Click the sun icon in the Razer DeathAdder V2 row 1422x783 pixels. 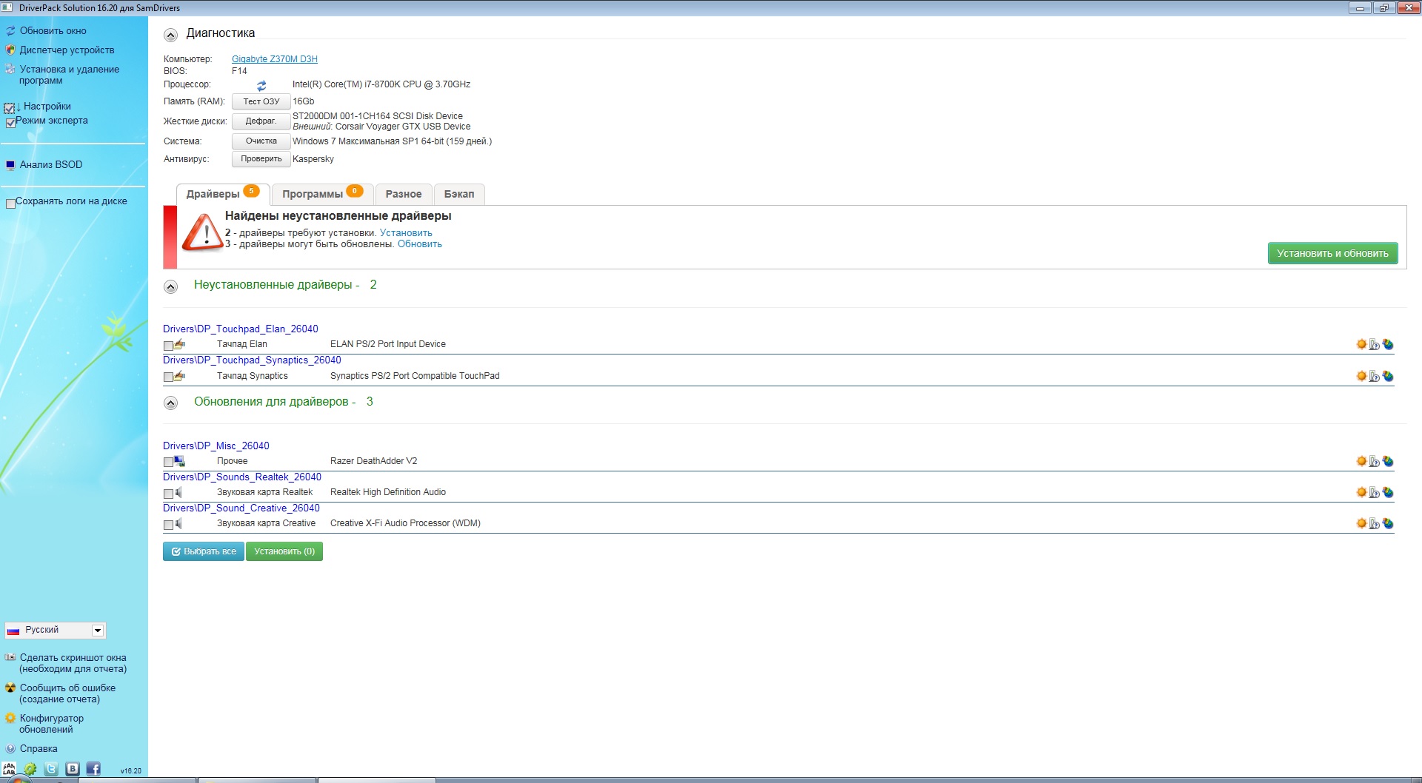coord(1361,461)
